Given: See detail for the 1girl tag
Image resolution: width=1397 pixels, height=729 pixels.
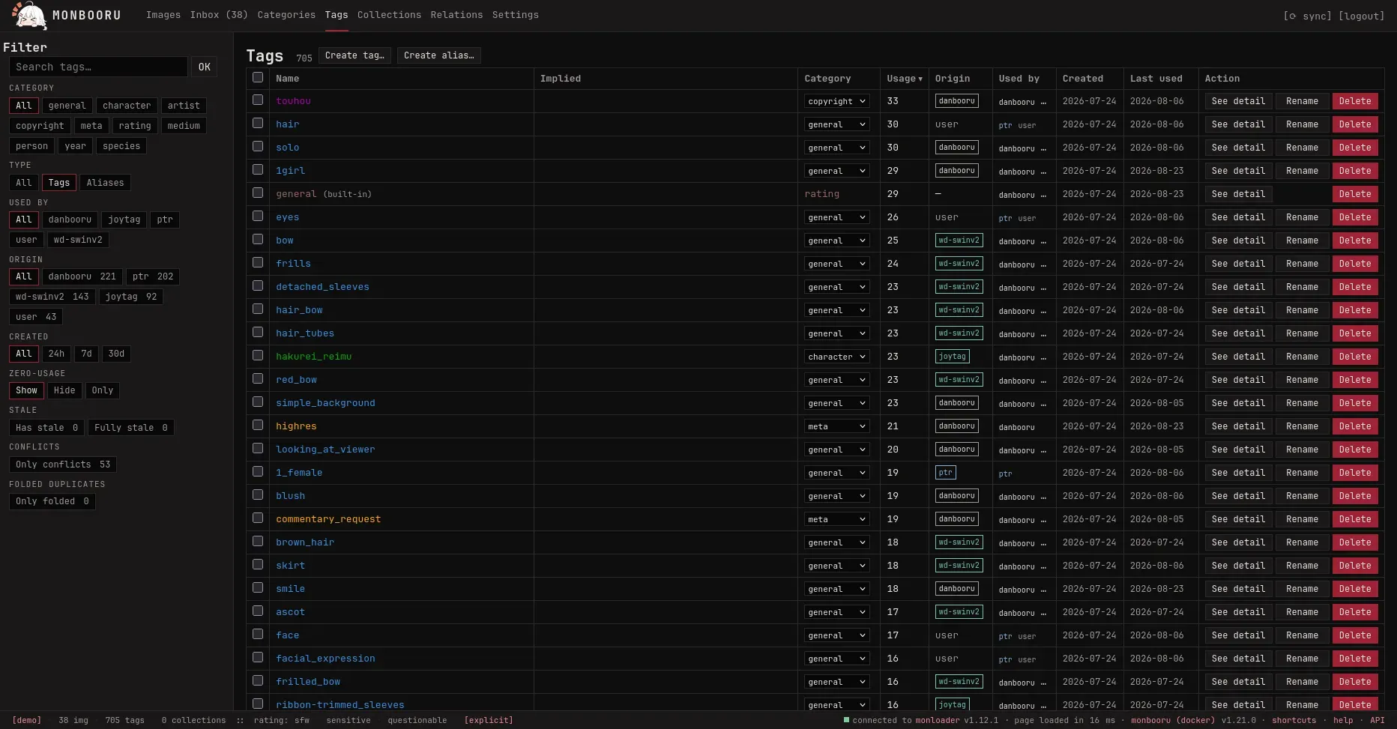Looking at the screenshot, I should (x=1238, y=171).
